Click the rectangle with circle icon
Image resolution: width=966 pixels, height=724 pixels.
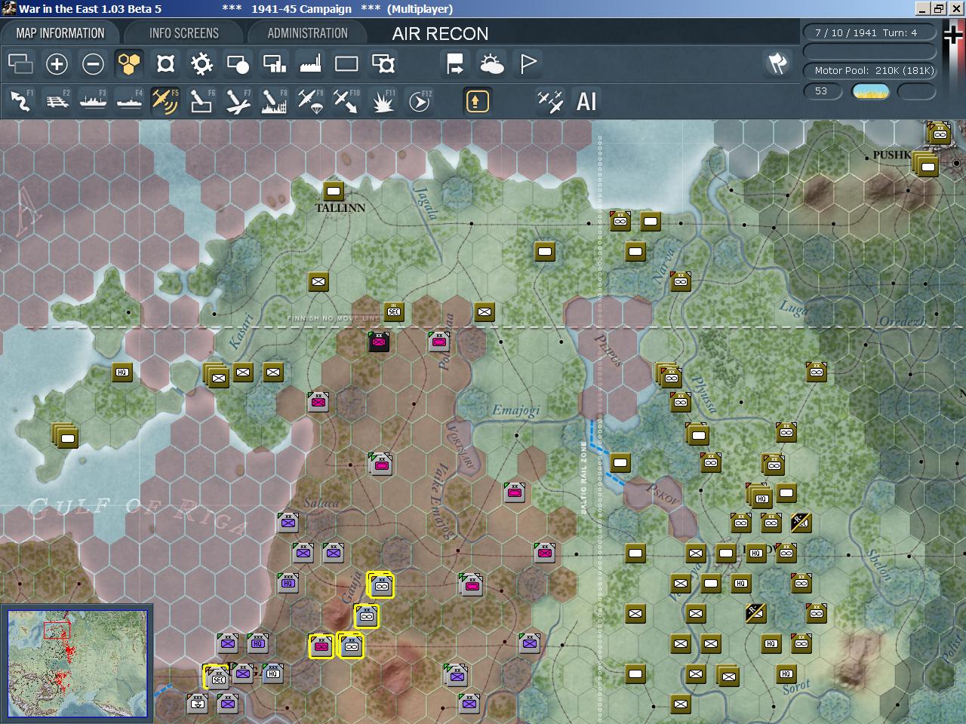pyautogui.click(x=238, y=64)
